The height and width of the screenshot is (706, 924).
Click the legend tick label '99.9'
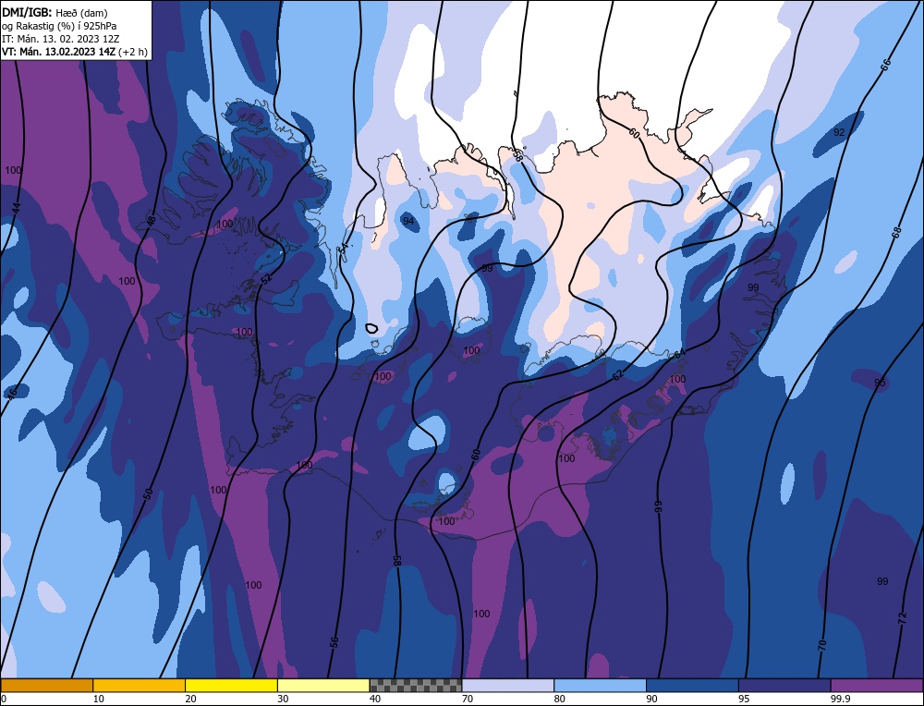pyautogui.click(x=840, y=699)
